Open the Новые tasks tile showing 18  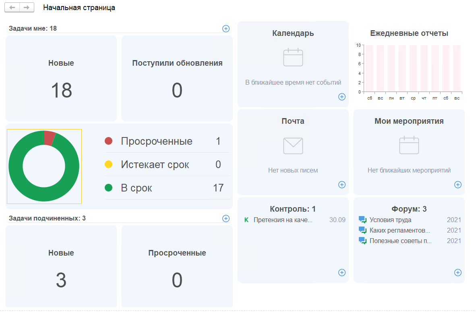coord(61,78)
